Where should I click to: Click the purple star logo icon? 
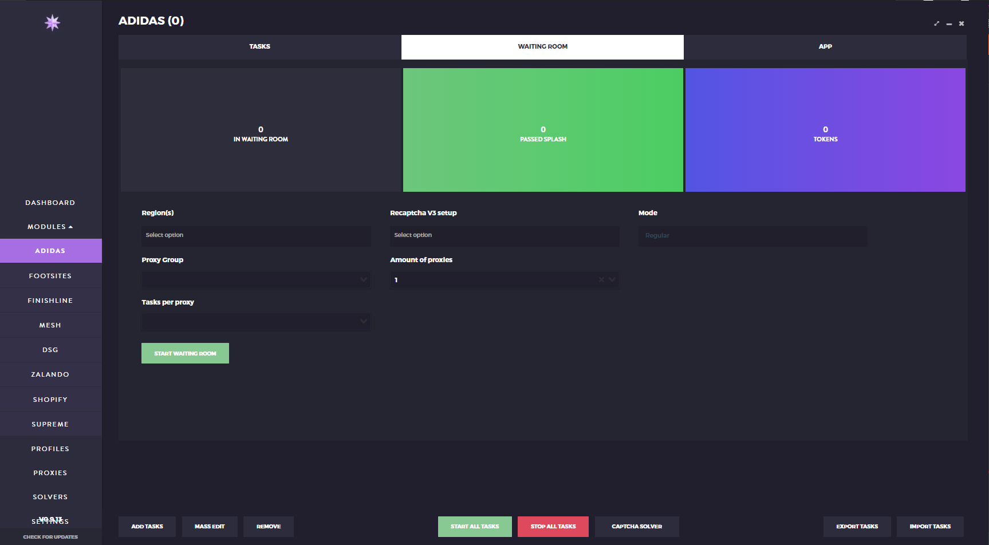[52, 22]
